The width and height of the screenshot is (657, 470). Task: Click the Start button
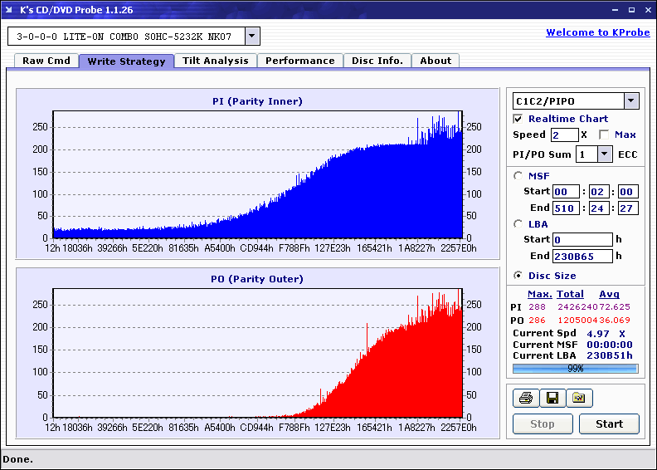[609, 423]
